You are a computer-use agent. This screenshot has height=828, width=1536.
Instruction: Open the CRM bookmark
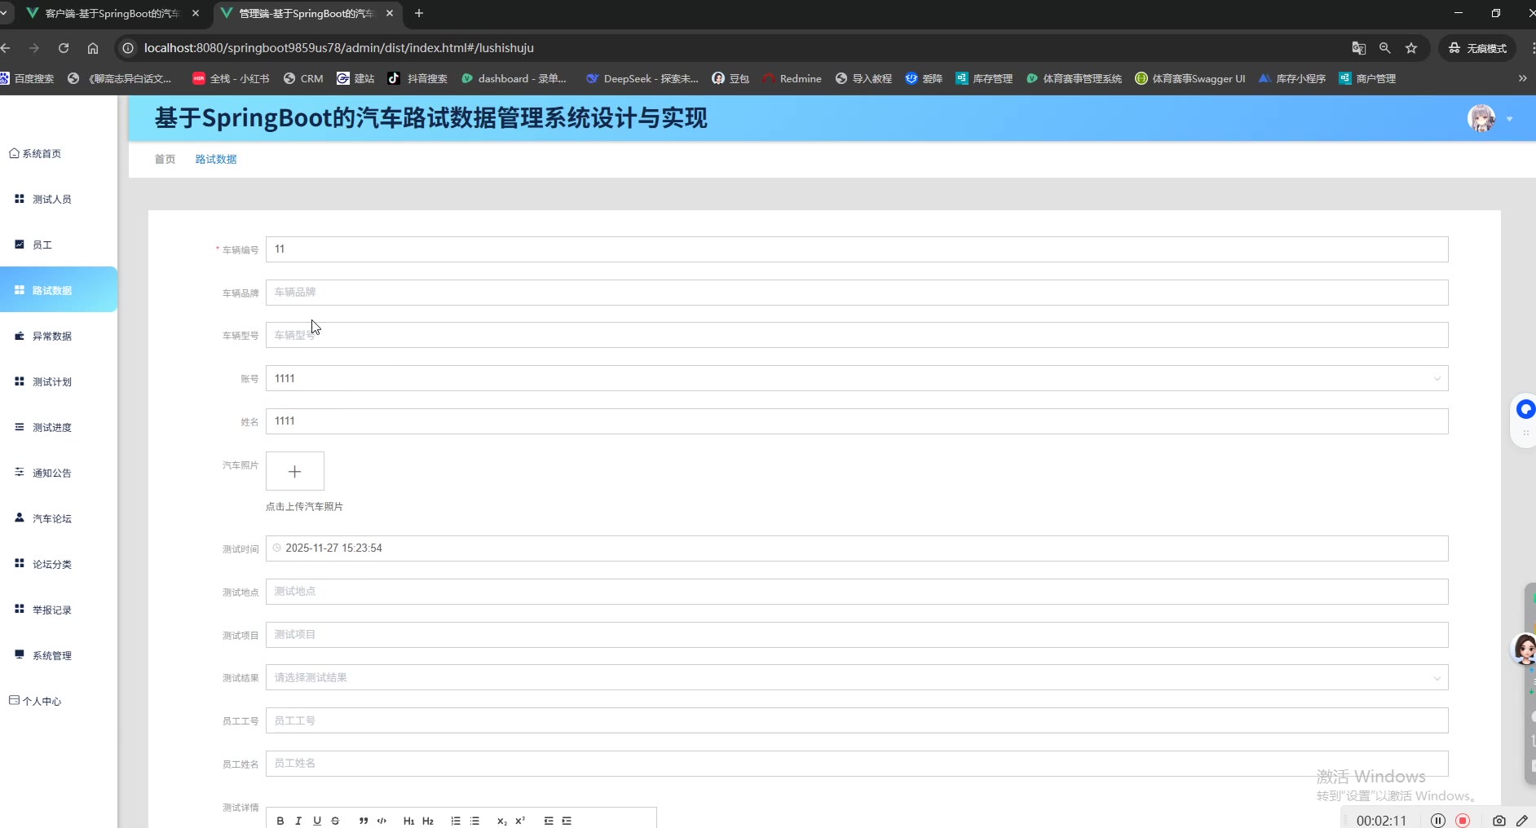pos(303,78)
